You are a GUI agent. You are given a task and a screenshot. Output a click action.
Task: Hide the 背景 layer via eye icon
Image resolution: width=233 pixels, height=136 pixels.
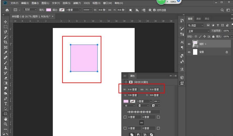(189, 52)
